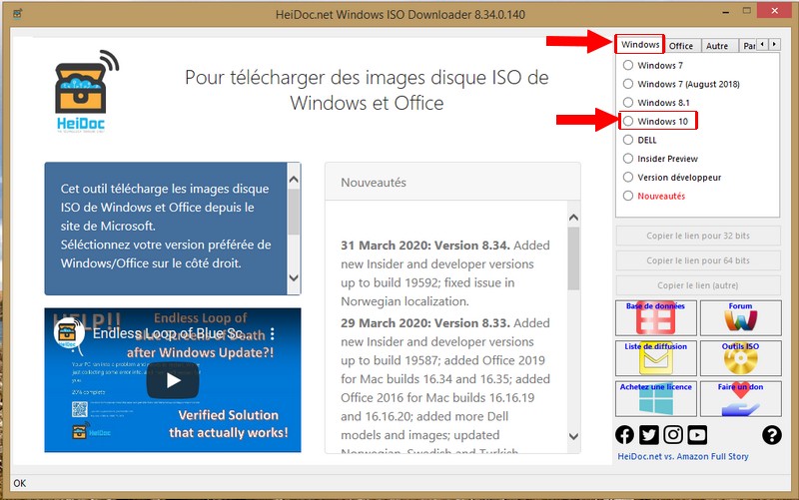This screenshot has width=799, height=500.
Task: Open the Facebook icon
Action: click(625, 435)
